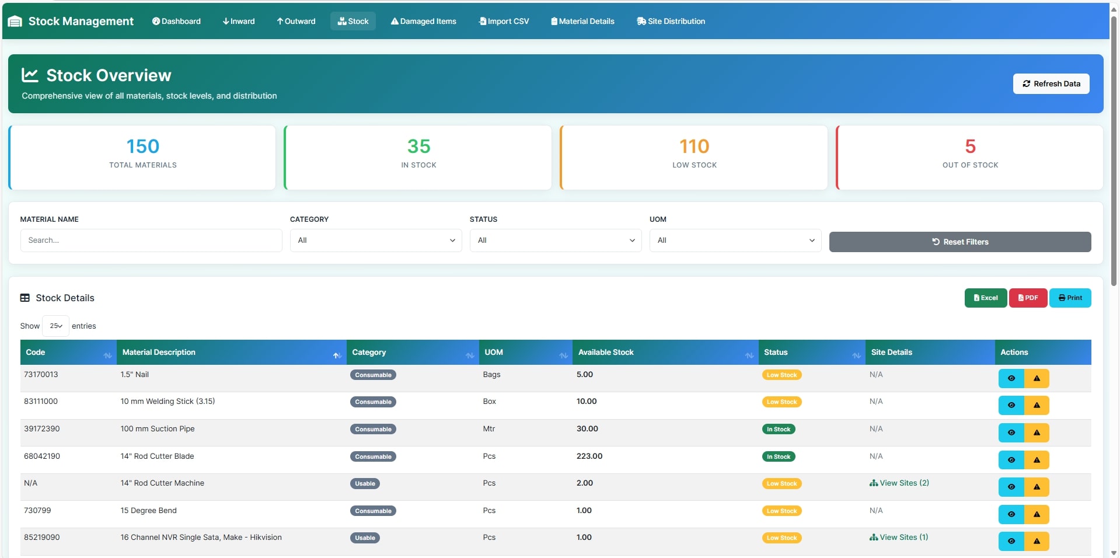This screenshot has height=558, width=1120.
Task: Open the UOM filter dropdown
Action: (735, 240)
